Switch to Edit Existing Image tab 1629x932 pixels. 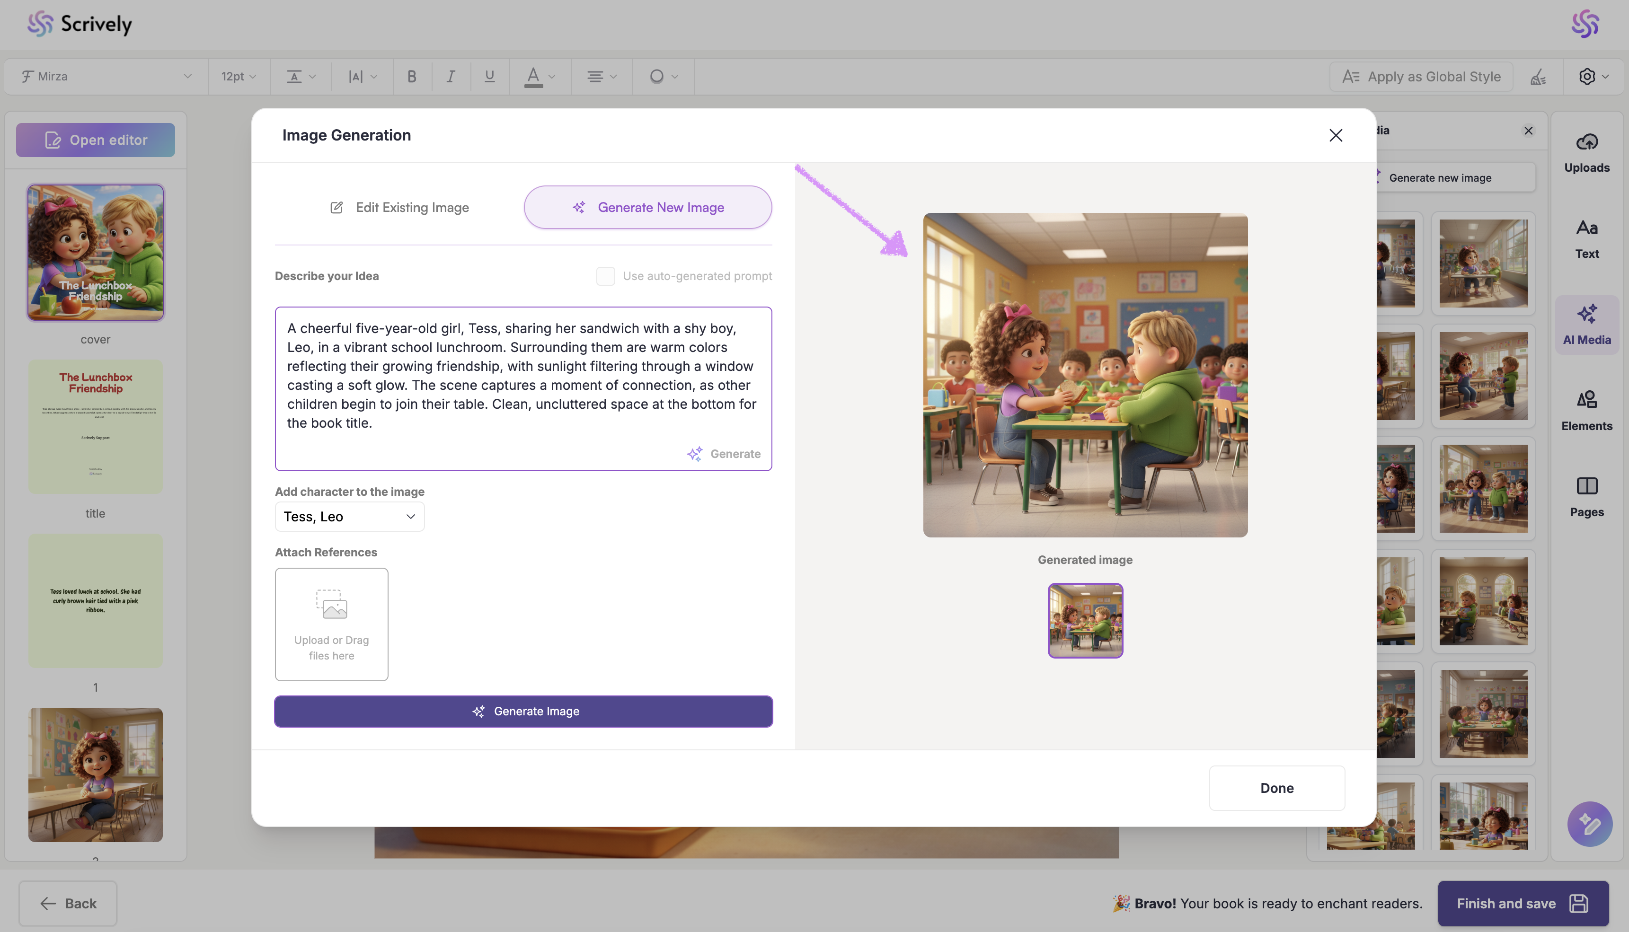(x=399, y=207)
